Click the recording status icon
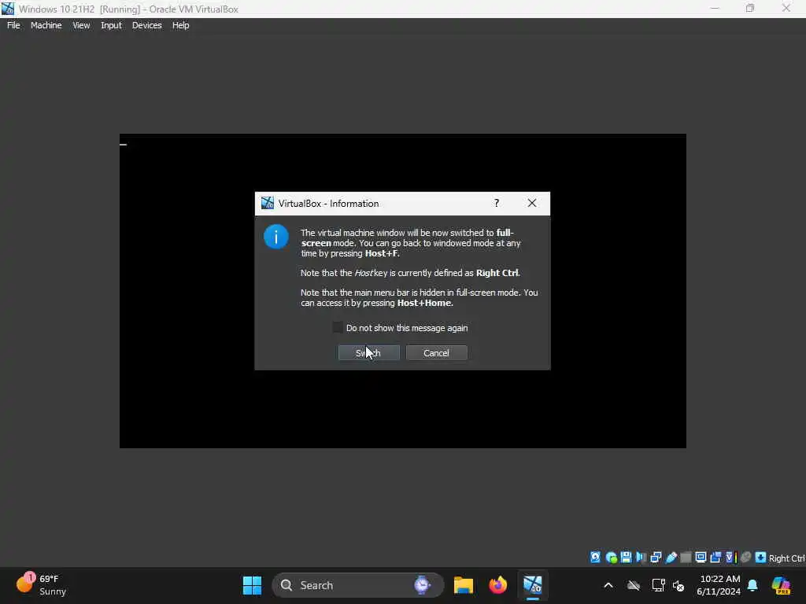This screenshot has width=806, height=604. 715,558
